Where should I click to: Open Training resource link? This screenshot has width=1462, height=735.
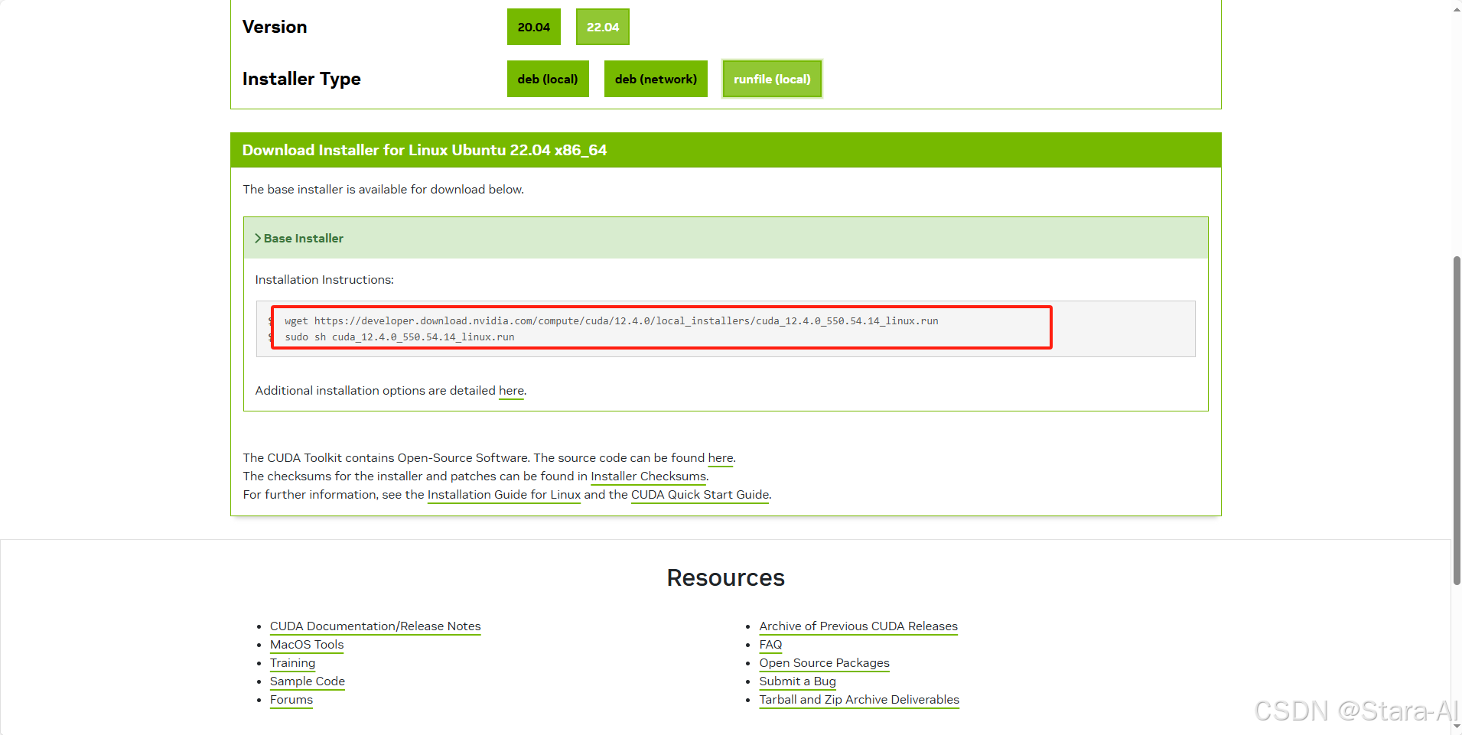coord(292,663)
